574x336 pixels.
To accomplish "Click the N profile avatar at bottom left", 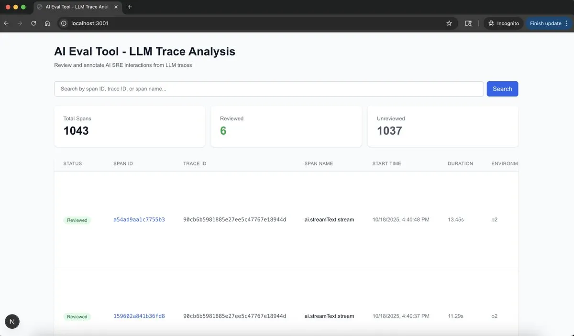I will pyautogui.click(x=12, y=321).
